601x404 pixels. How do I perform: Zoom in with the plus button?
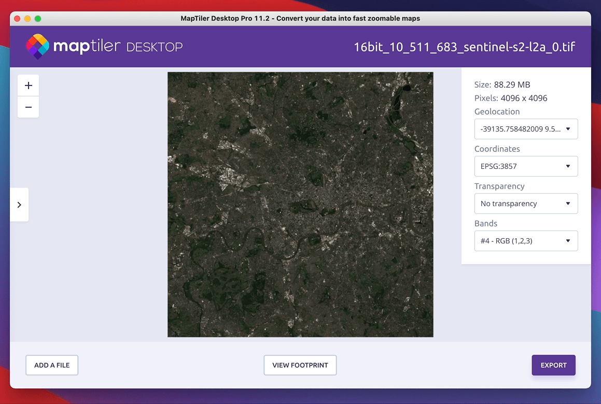point(29,85)
